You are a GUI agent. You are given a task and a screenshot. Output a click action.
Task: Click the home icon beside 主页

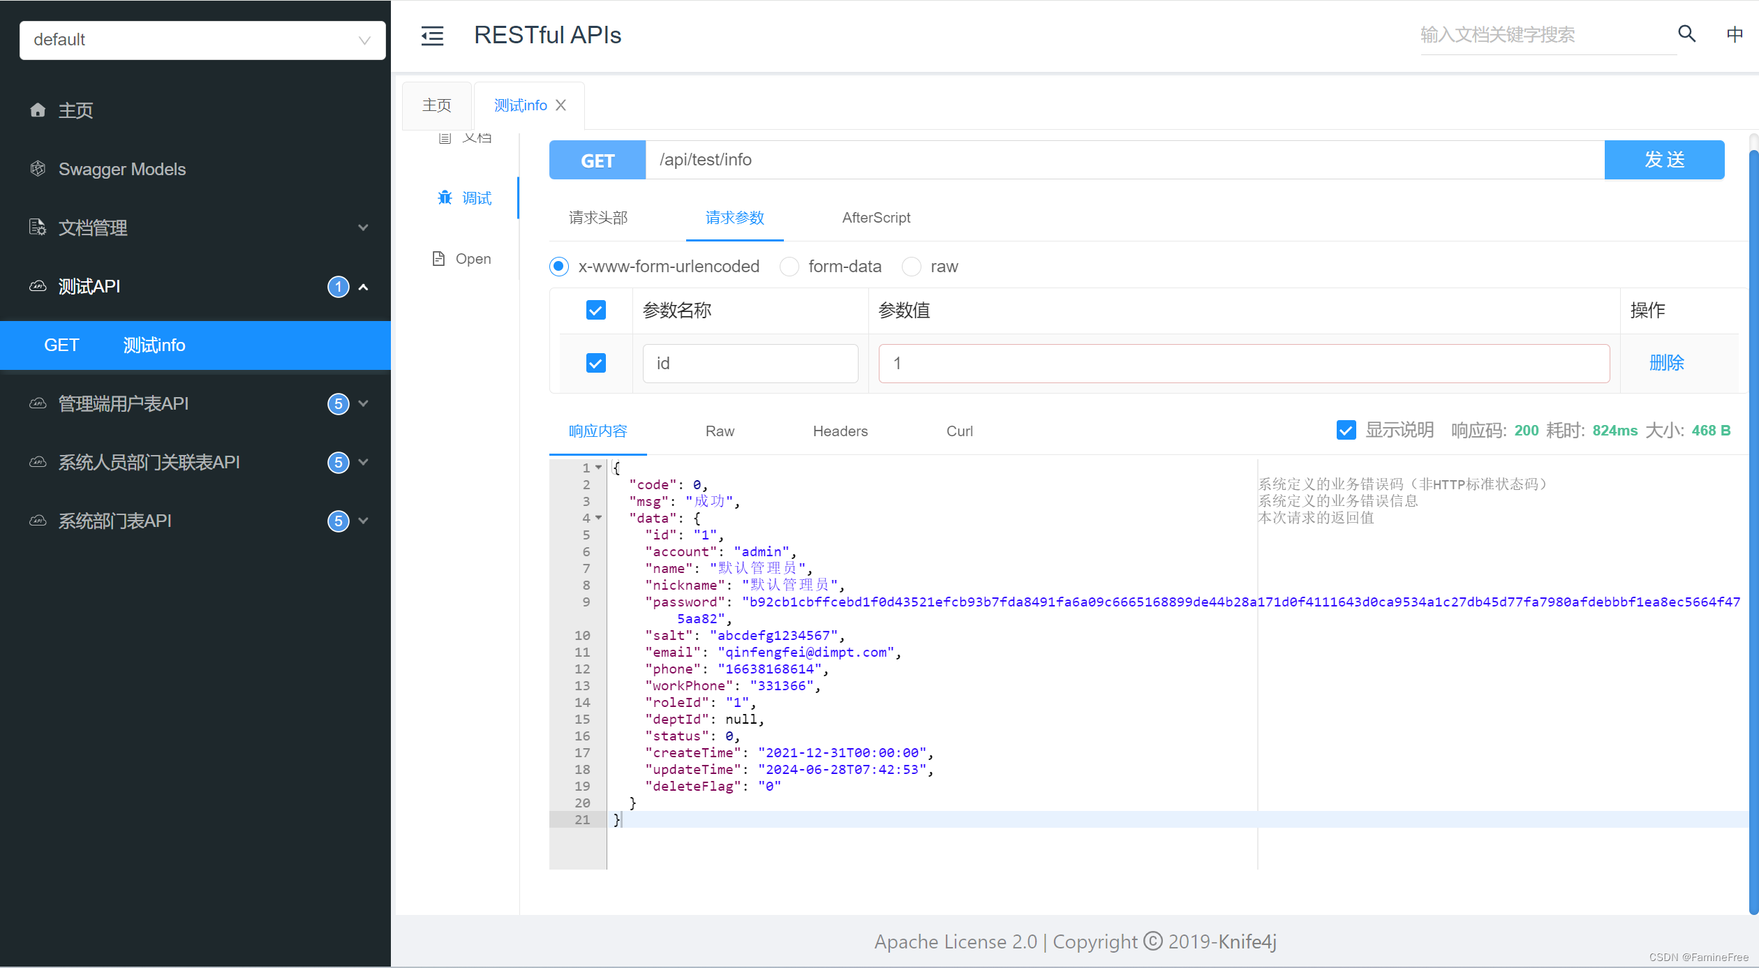click(38, 110)
